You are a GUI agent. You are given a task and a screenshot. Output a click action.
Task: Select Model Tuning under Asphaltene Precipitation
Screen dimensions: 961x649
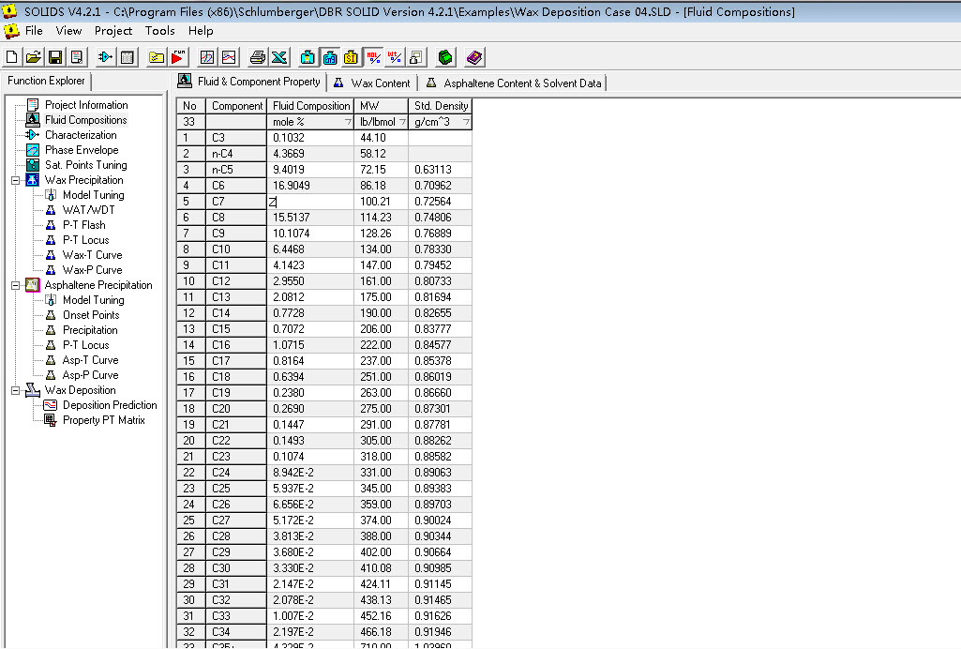click(x=93, y=300)
